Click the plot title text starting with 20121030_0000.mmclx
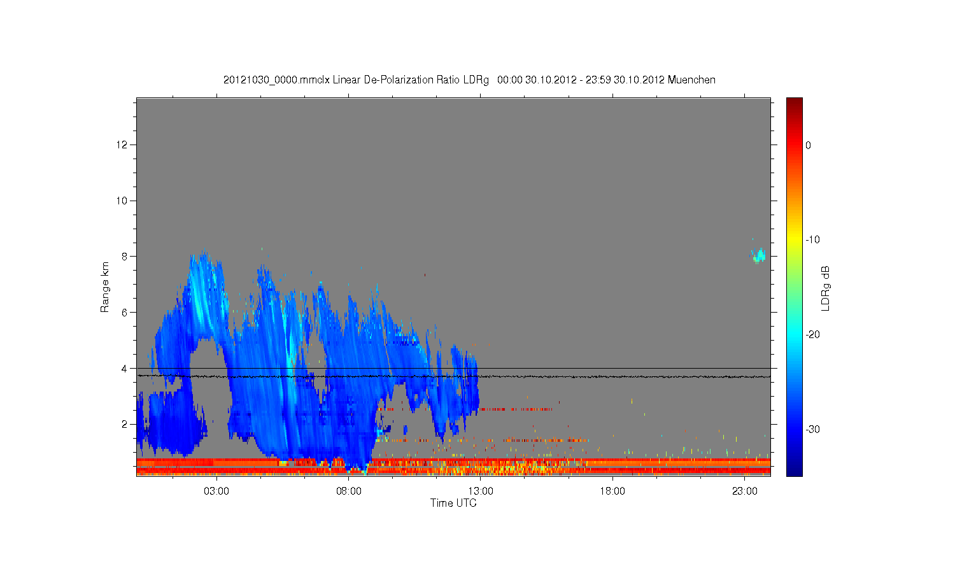 [x=469, y=80]
